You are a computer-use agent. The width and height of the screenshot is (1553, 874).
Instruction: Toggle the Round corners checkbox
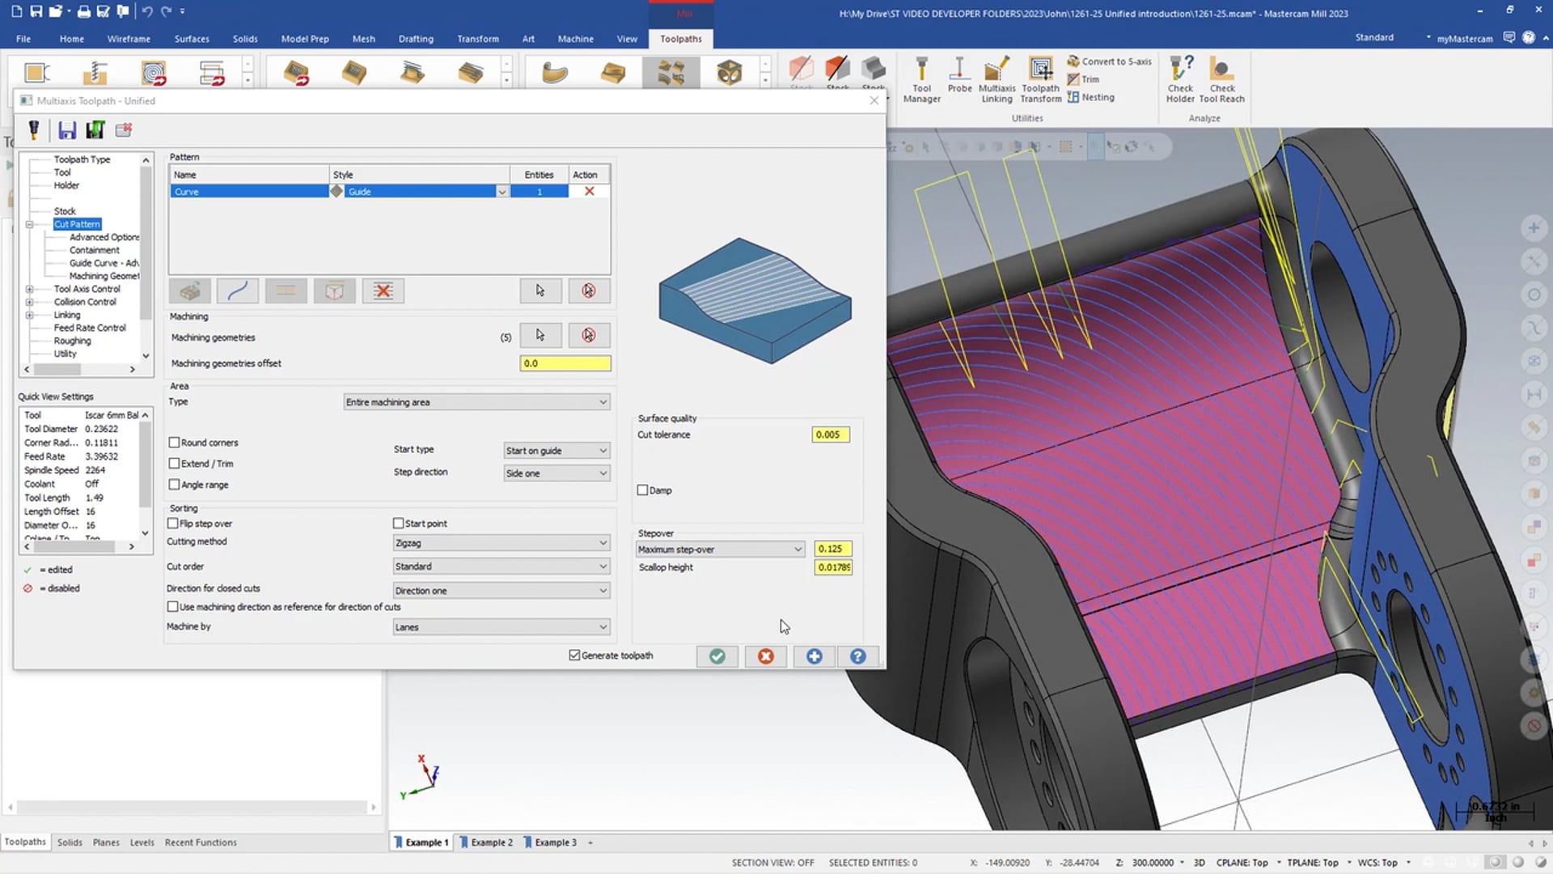174,442
